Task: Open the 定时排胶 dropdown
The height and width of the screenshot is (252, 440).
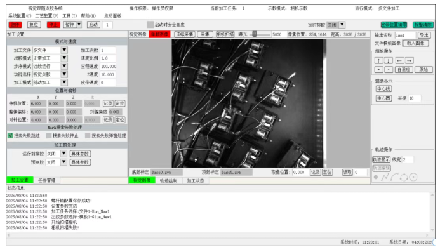Action: click(342, 25)
